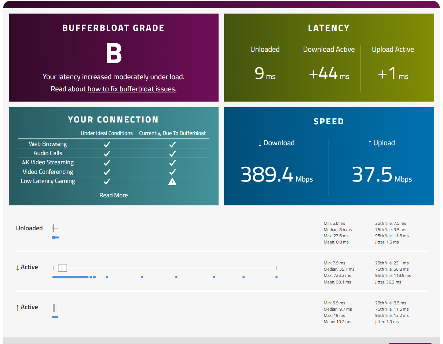Select "Mean: 10.2 ms" in upload Active stats

click(x=337, y=322)
